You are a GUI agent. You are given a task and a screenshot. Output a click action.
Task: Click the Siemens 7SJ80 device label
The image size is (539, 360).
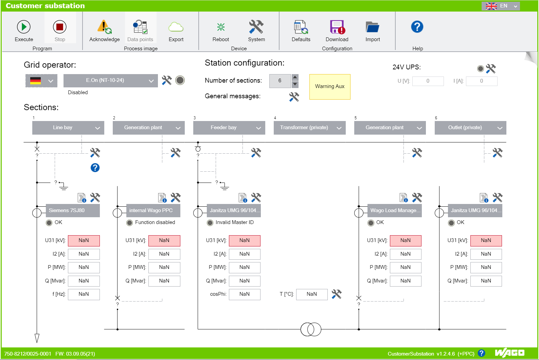pyautogui.click(x=73, y=210)
